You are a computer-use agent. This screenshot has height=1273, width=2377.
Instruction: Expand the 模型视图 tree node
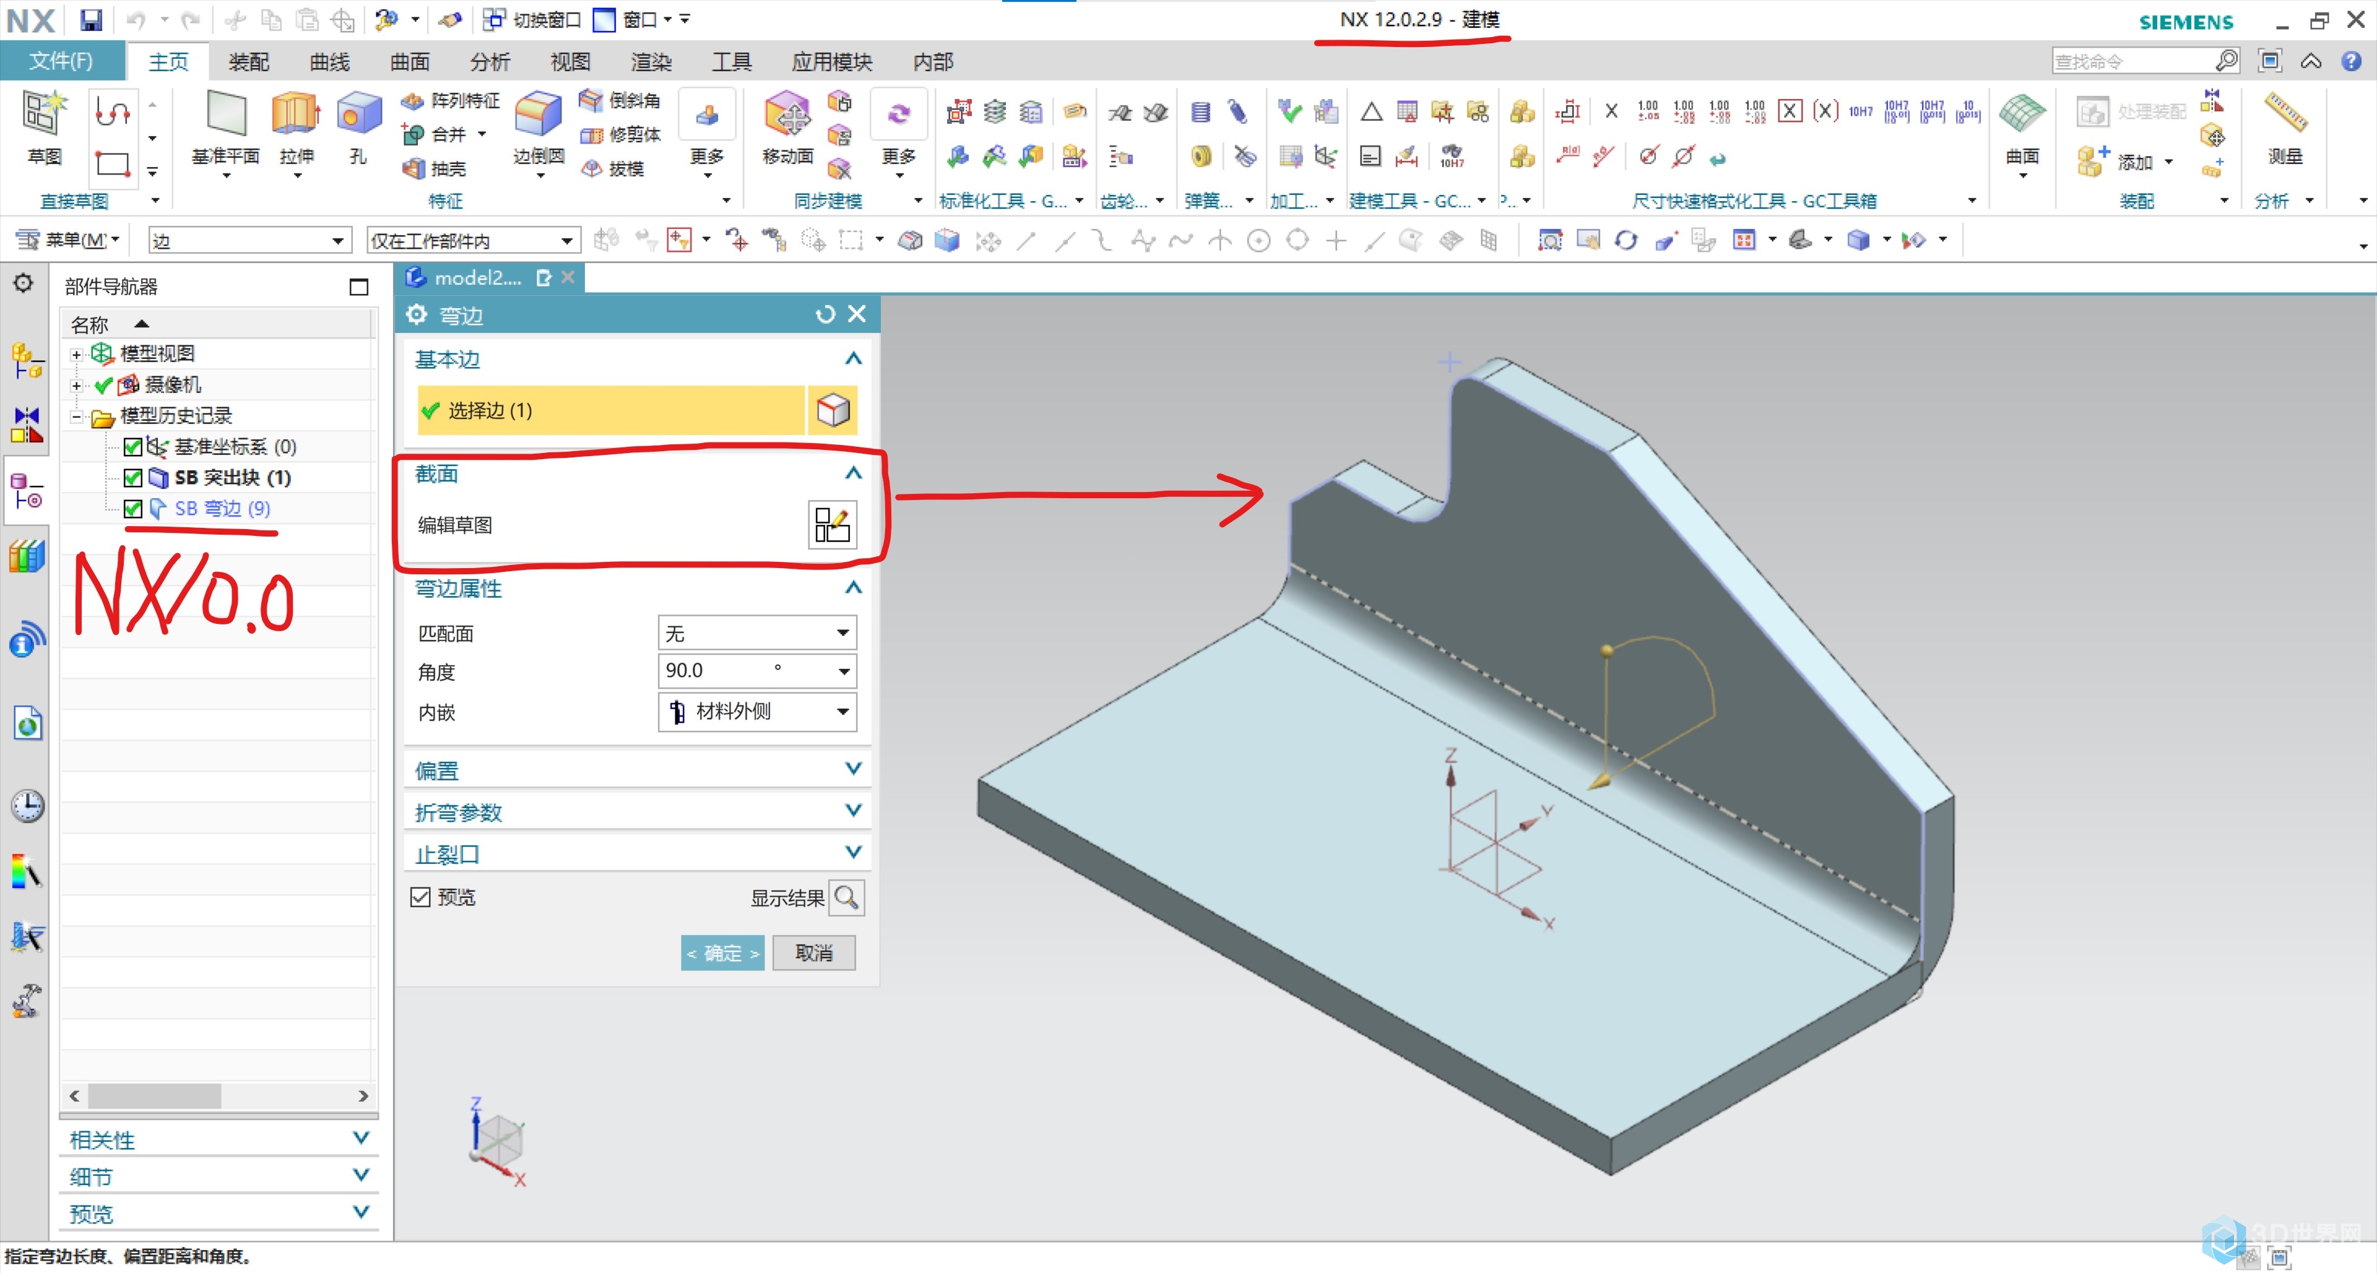(x=77, y=354)
